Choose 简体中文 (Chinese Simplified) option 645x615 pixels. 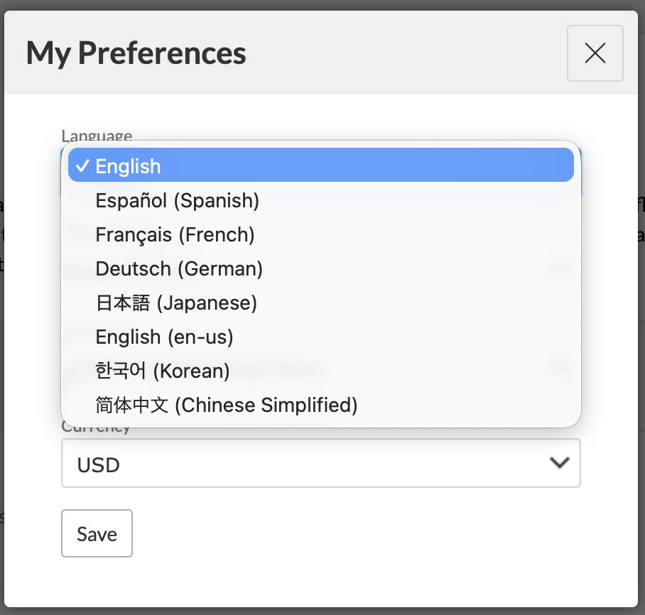coord(226,406)
